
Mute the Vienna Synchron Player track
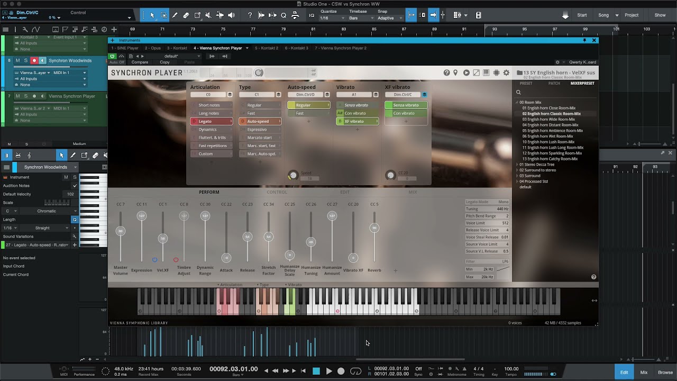pyautogui.click(x=17, y=96)
